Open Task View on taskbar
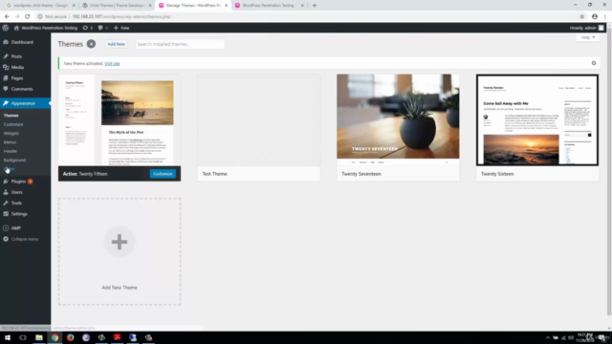This screenshot has height=344, width=612. click(23, 337)
